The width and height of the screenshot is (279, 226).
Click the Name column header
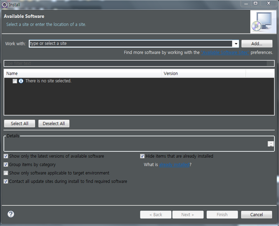click(x=83, y=73)
